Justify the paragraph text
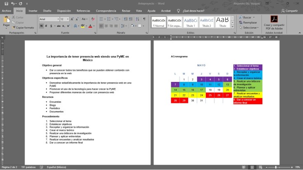Viewport: 303px width, 170px height. click(116, 26)
